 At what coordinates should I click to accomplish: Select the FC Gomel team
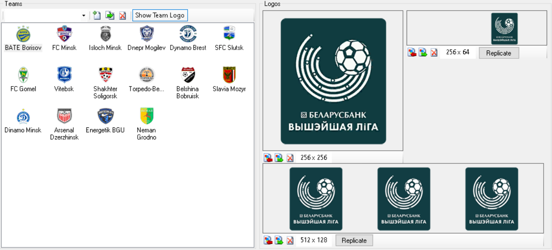tap(23, 80)
